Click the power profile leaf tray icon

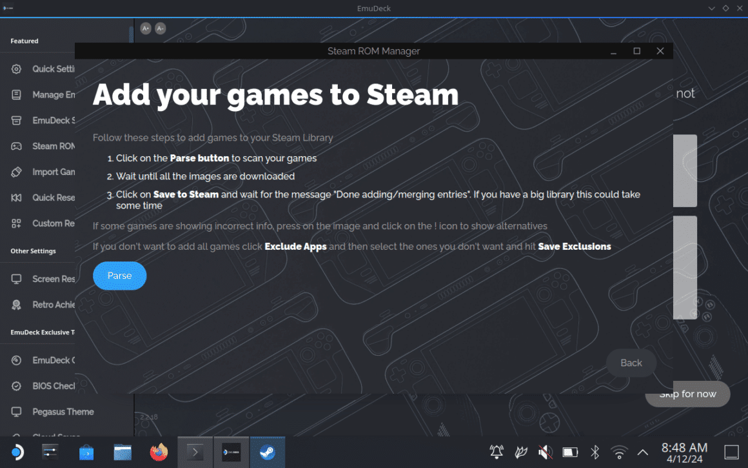click(521, 452)
